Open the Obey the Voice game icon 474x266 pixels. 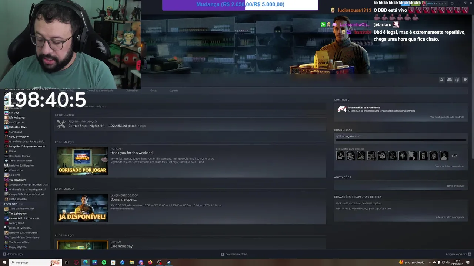click(x=6, y=137)
